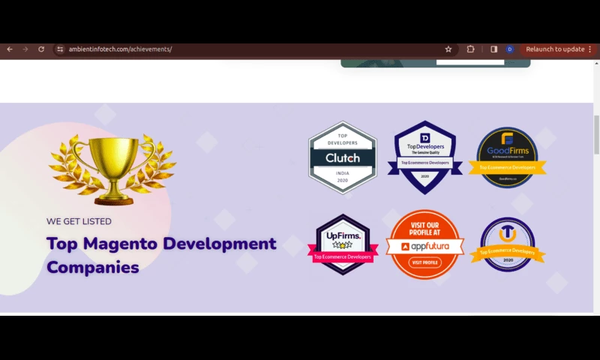Click the browser forward arrow

coord(25,49)
